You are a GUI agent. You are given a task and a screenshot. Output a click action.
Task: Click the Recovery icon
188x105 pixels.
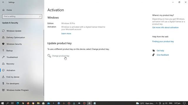(x=3, y=64)
